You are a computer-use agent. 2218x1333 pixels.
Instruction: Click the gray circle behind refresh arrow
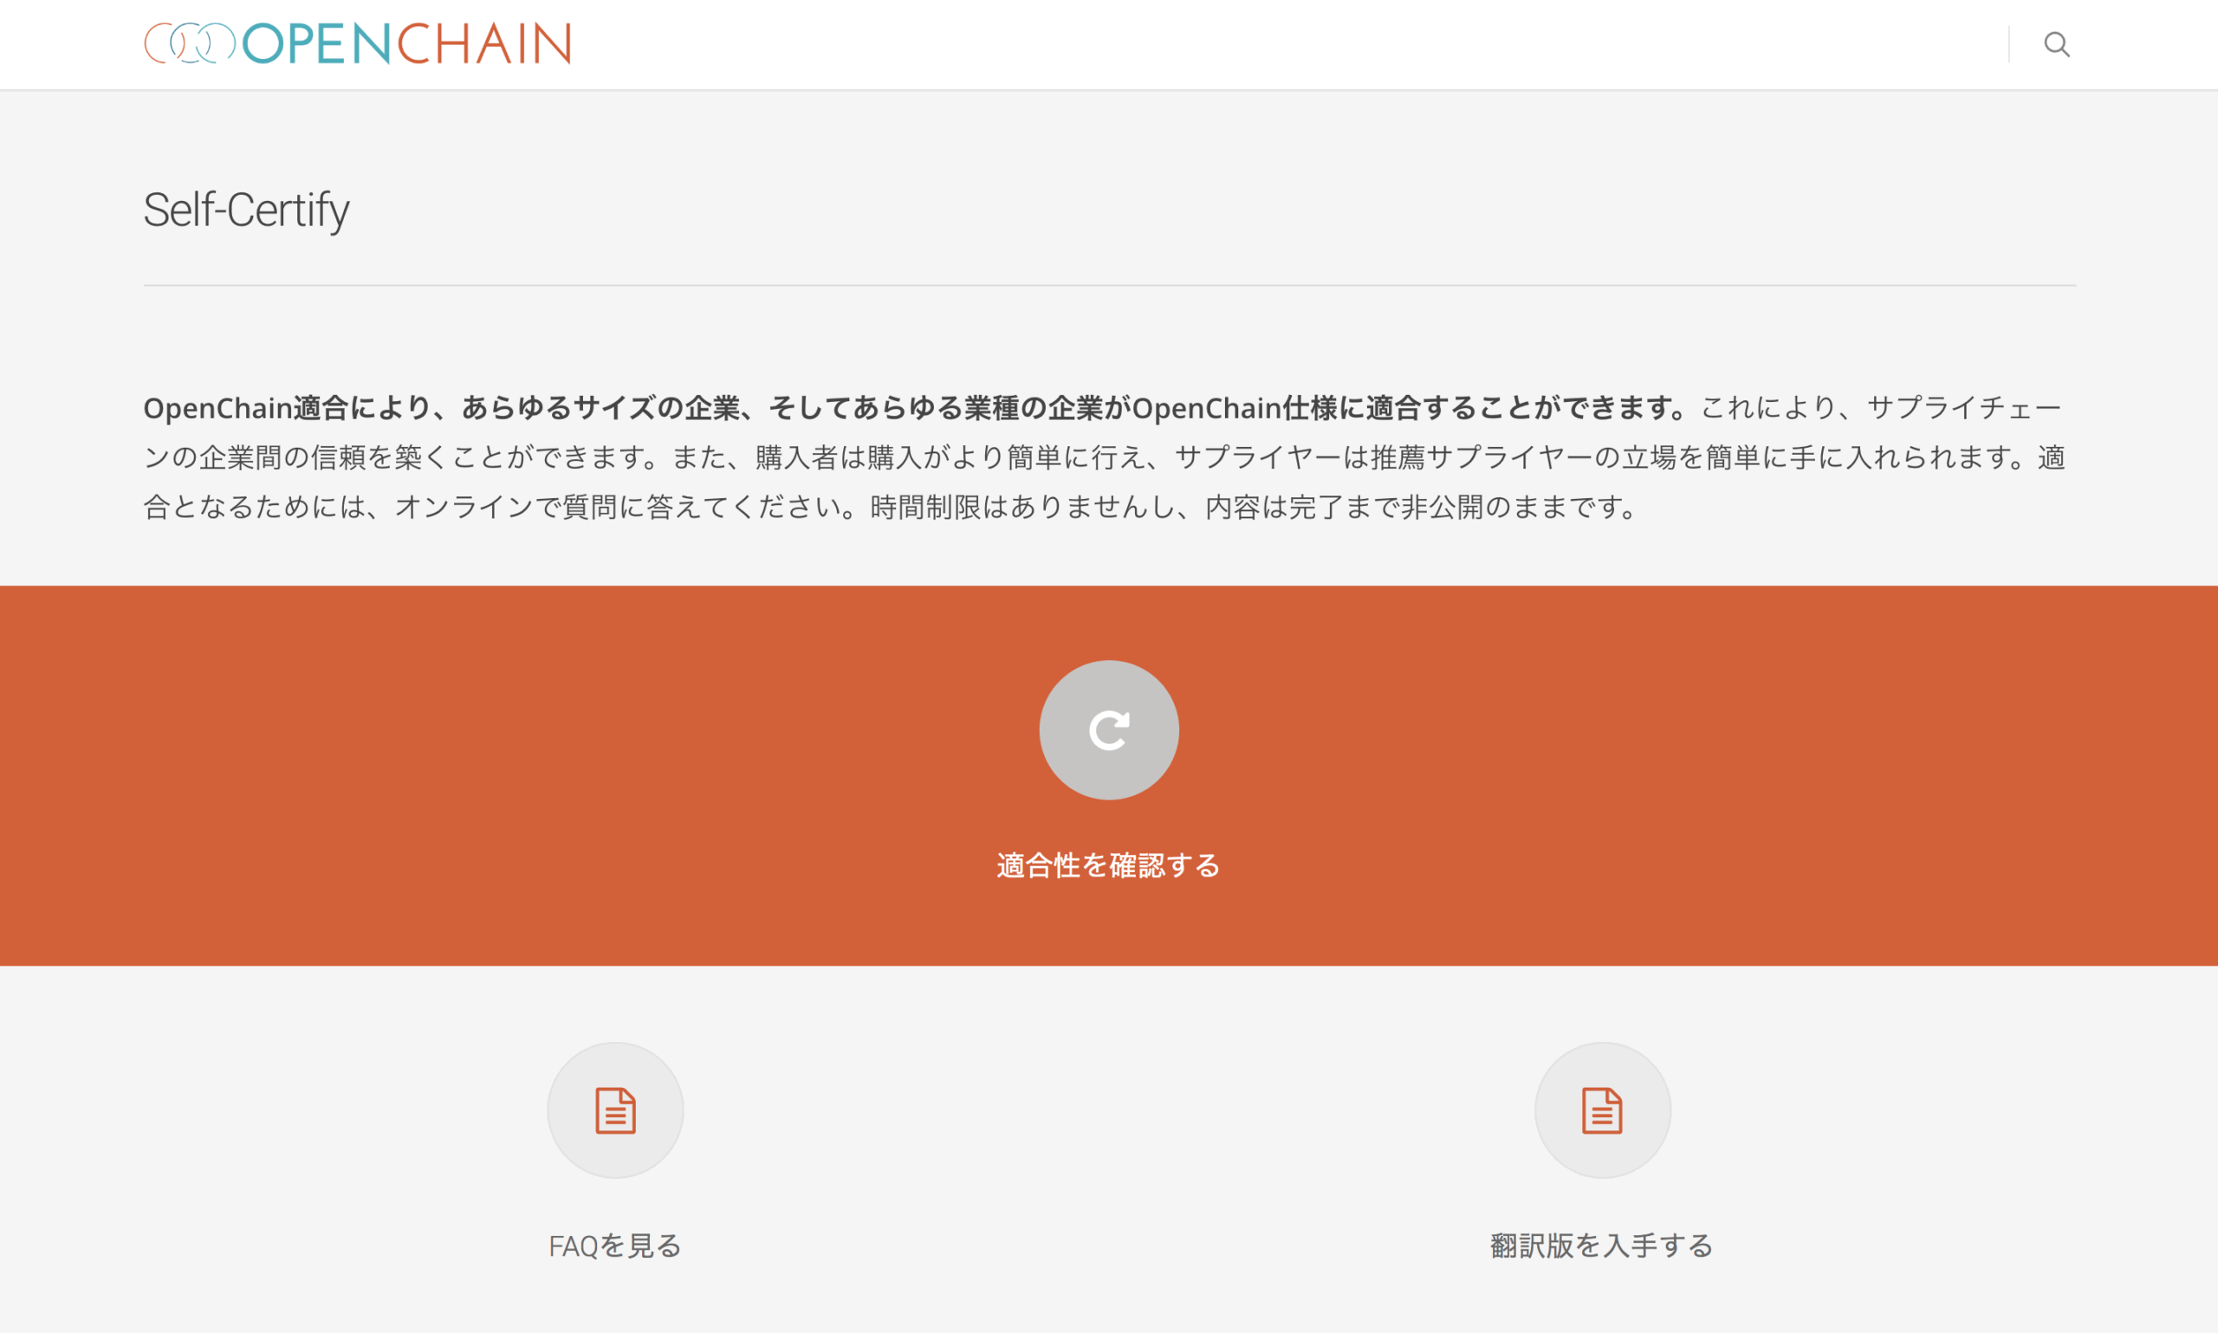tap(1108, 730)
